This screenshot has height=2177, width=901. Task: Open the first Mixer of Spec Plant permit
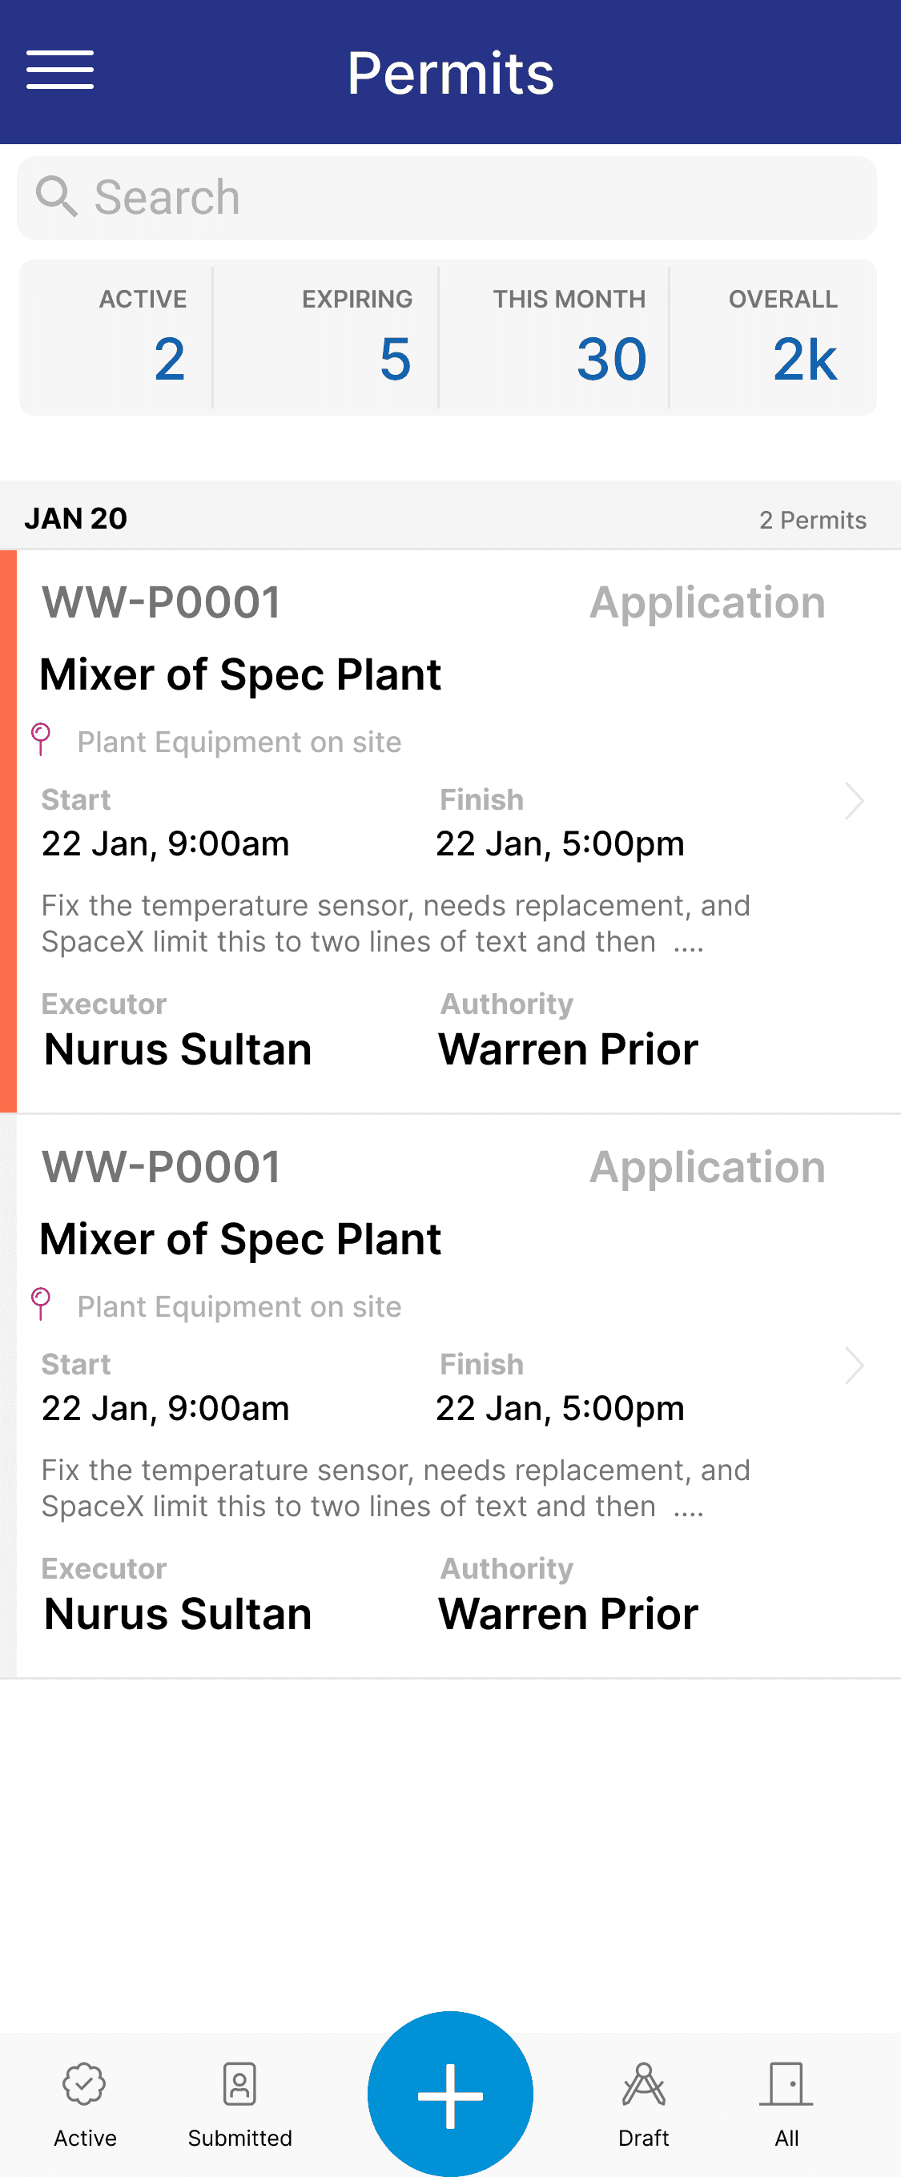click(240, 674)
